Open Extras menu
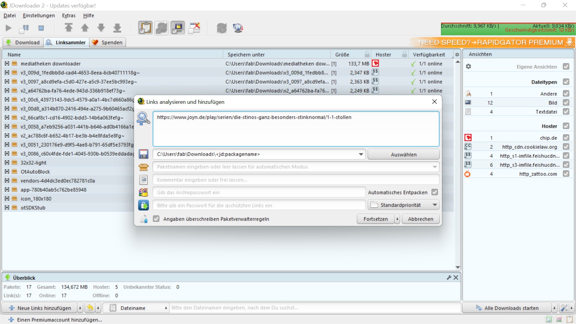Viewport: 576px width, 324px height. tap(69, 15)
